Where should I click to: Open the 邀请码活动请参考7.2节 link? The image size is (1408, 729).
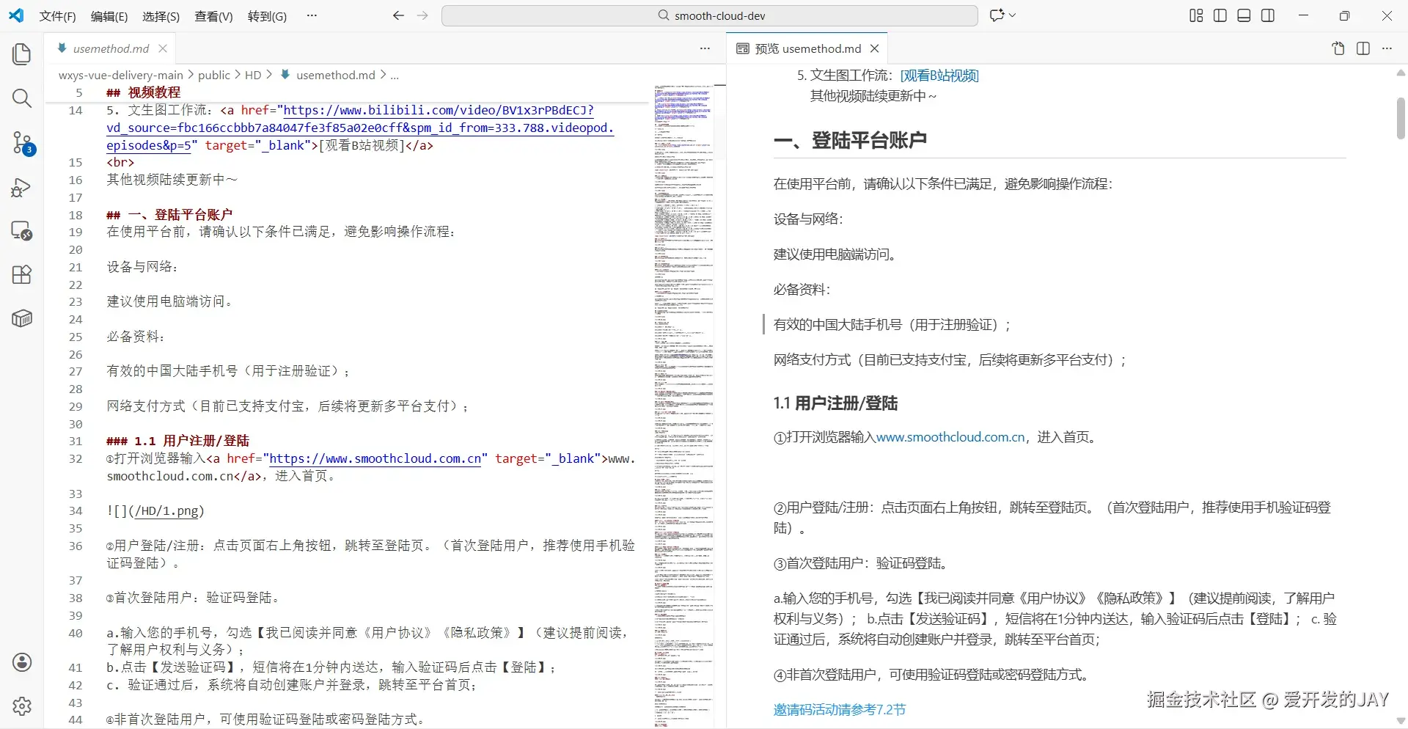click(x=839, y=709)
